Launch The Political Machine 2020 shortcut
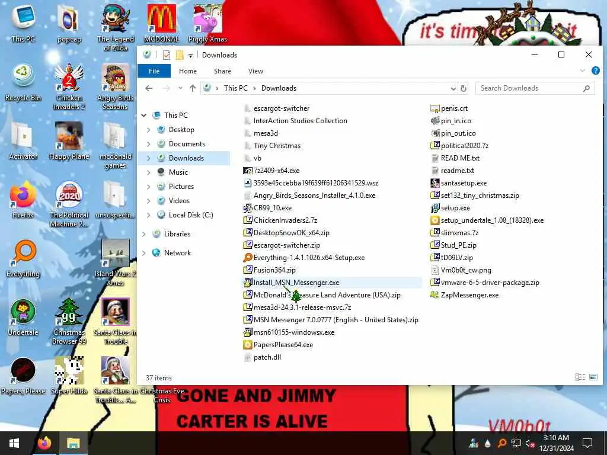 point(69,204)
